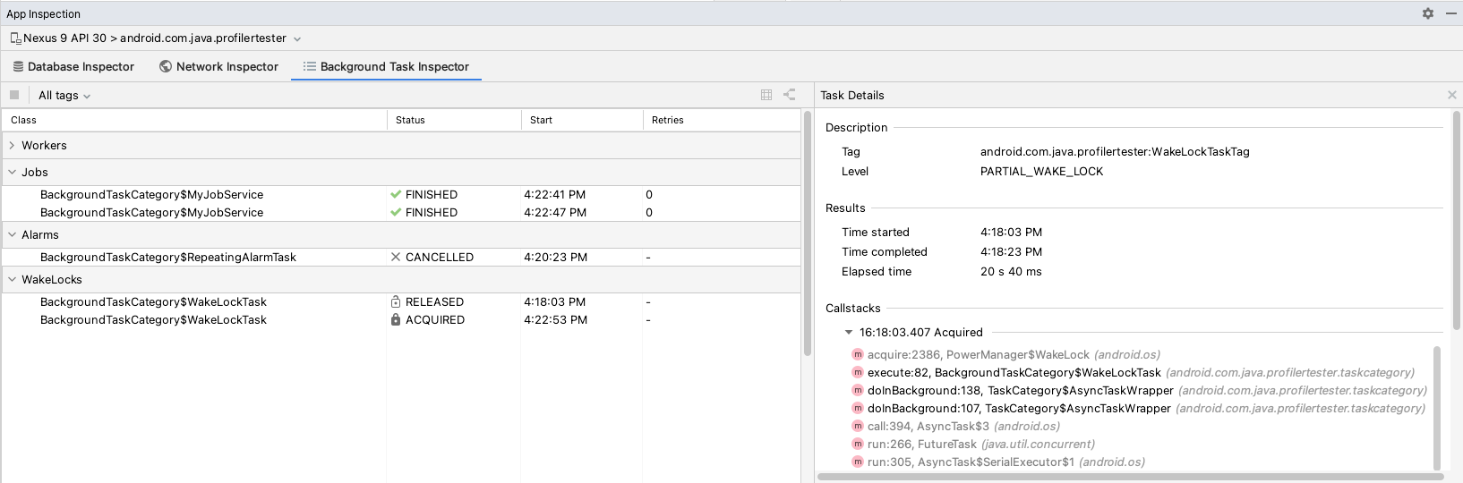Click the stop/cancel task icon
The image size is (1463, 483).
14,95
